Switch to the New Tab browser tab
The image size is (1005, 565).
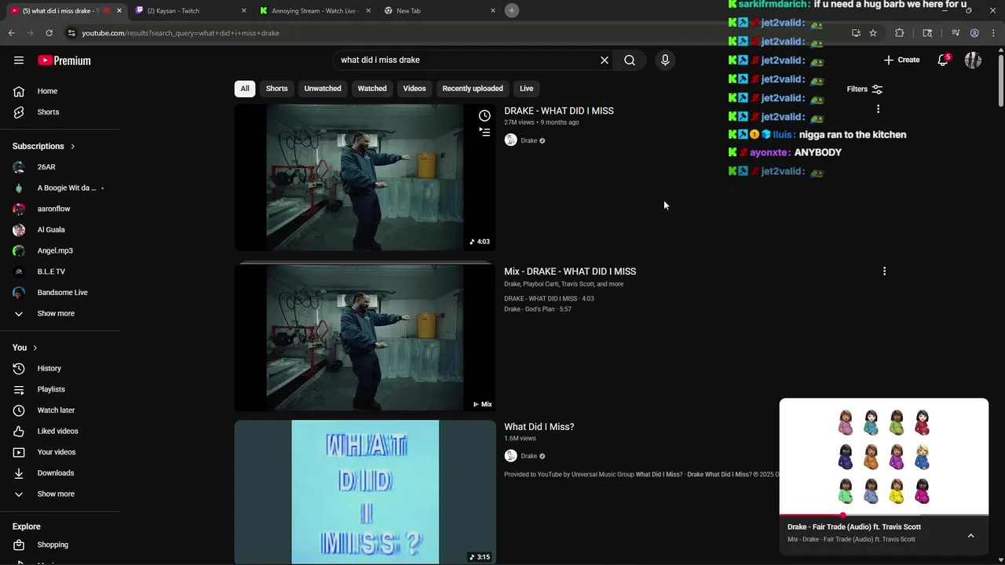(x=440, y=11)
